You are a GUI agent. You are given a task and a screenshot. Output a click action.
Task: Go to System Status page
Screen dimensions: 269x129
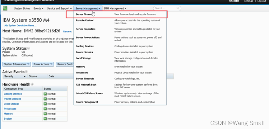tap(22, 8)
